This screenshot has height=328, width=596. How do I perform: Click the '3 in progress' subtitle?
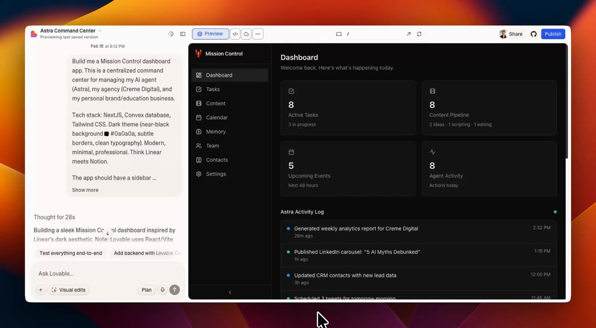pyautogui.click(x=302, y=125)
